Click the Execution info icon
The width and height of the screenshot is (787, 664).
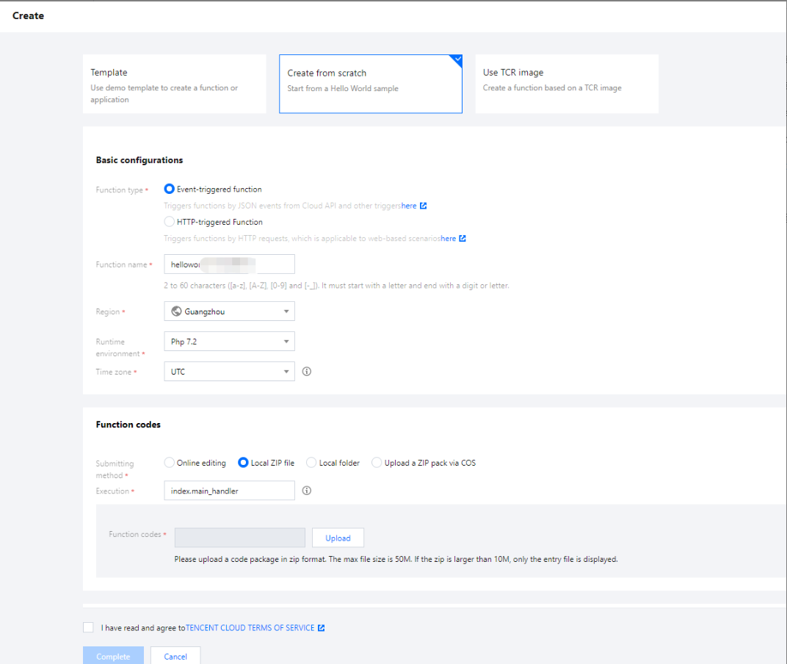pyautogui.click(x=307, y=491)
